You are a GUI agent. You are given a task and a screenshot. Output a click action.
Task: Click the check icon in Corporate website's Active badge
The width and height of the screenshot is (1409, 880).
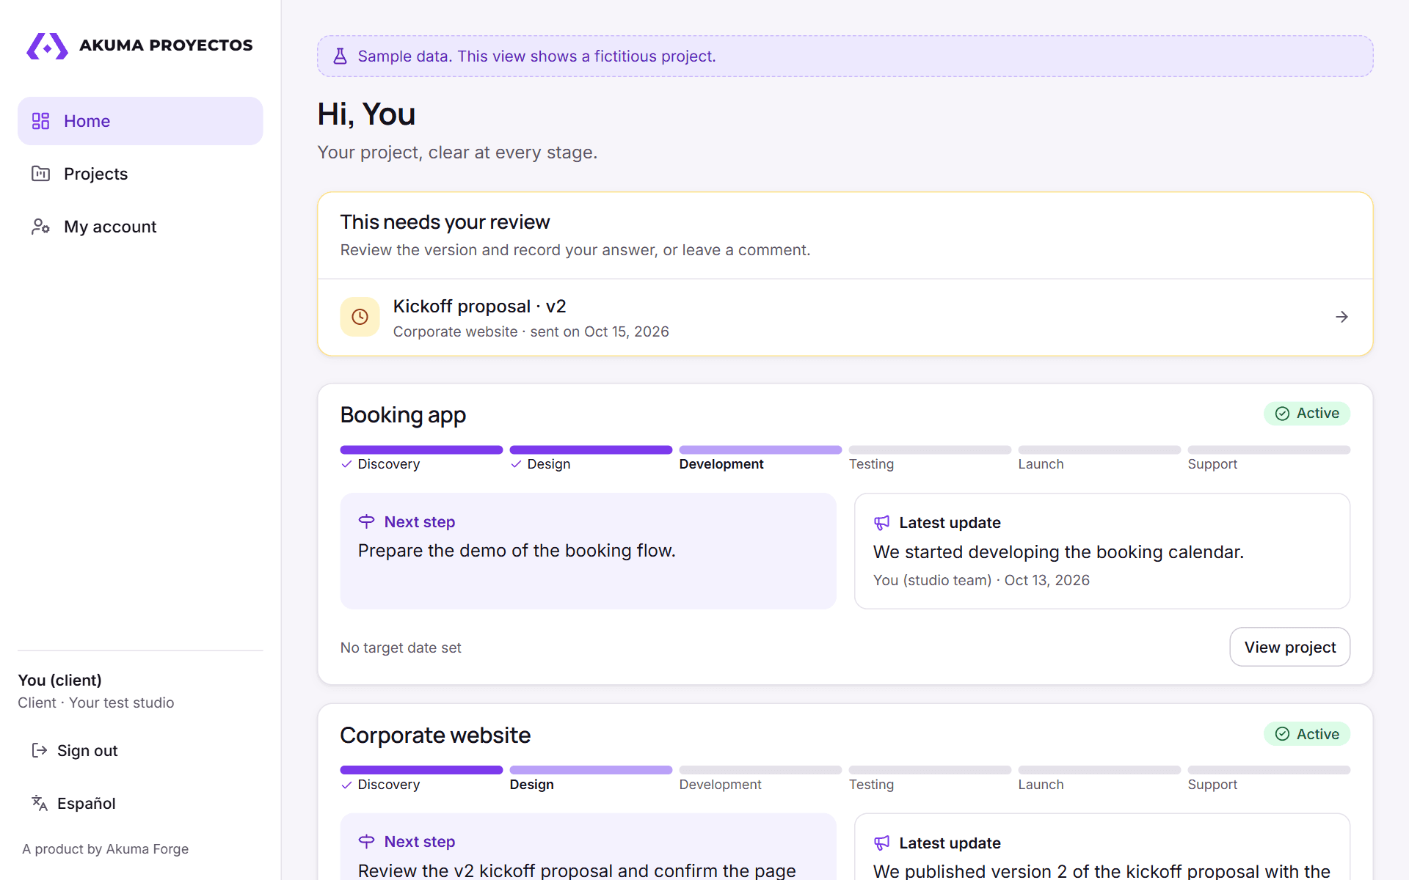pyautogui.click(x=1282, y=734)
